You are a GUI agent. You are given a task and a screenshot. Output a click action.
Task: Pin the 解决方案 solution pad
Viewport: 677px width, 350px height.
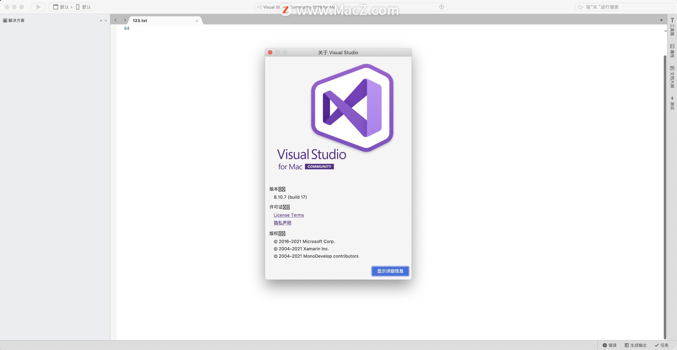coord(101,21)
